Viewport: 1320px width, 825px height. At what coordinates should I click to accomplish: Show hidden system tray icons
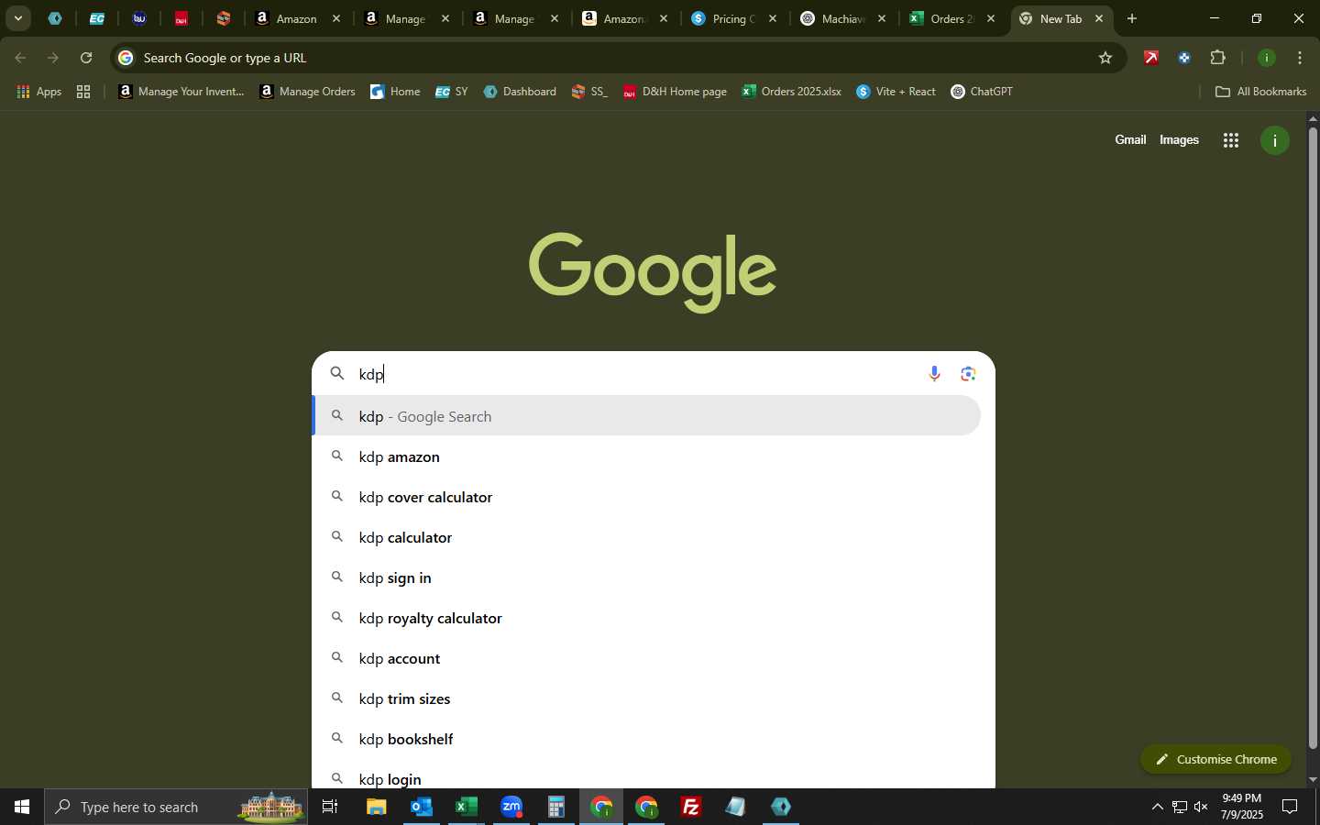tap(1157, 807)
